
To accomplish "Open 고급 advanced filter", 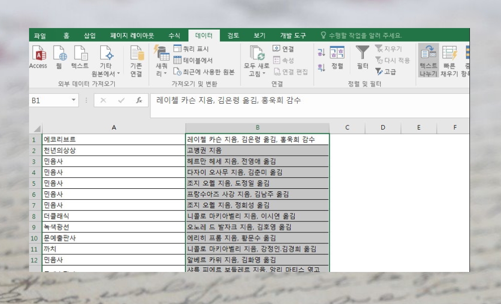I will pyautogui.click(x=386, y=72).
